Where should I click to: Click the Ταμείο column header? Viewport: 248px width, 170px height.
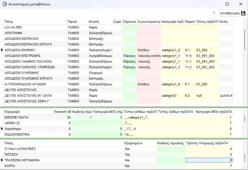click(x=77, y=21)
